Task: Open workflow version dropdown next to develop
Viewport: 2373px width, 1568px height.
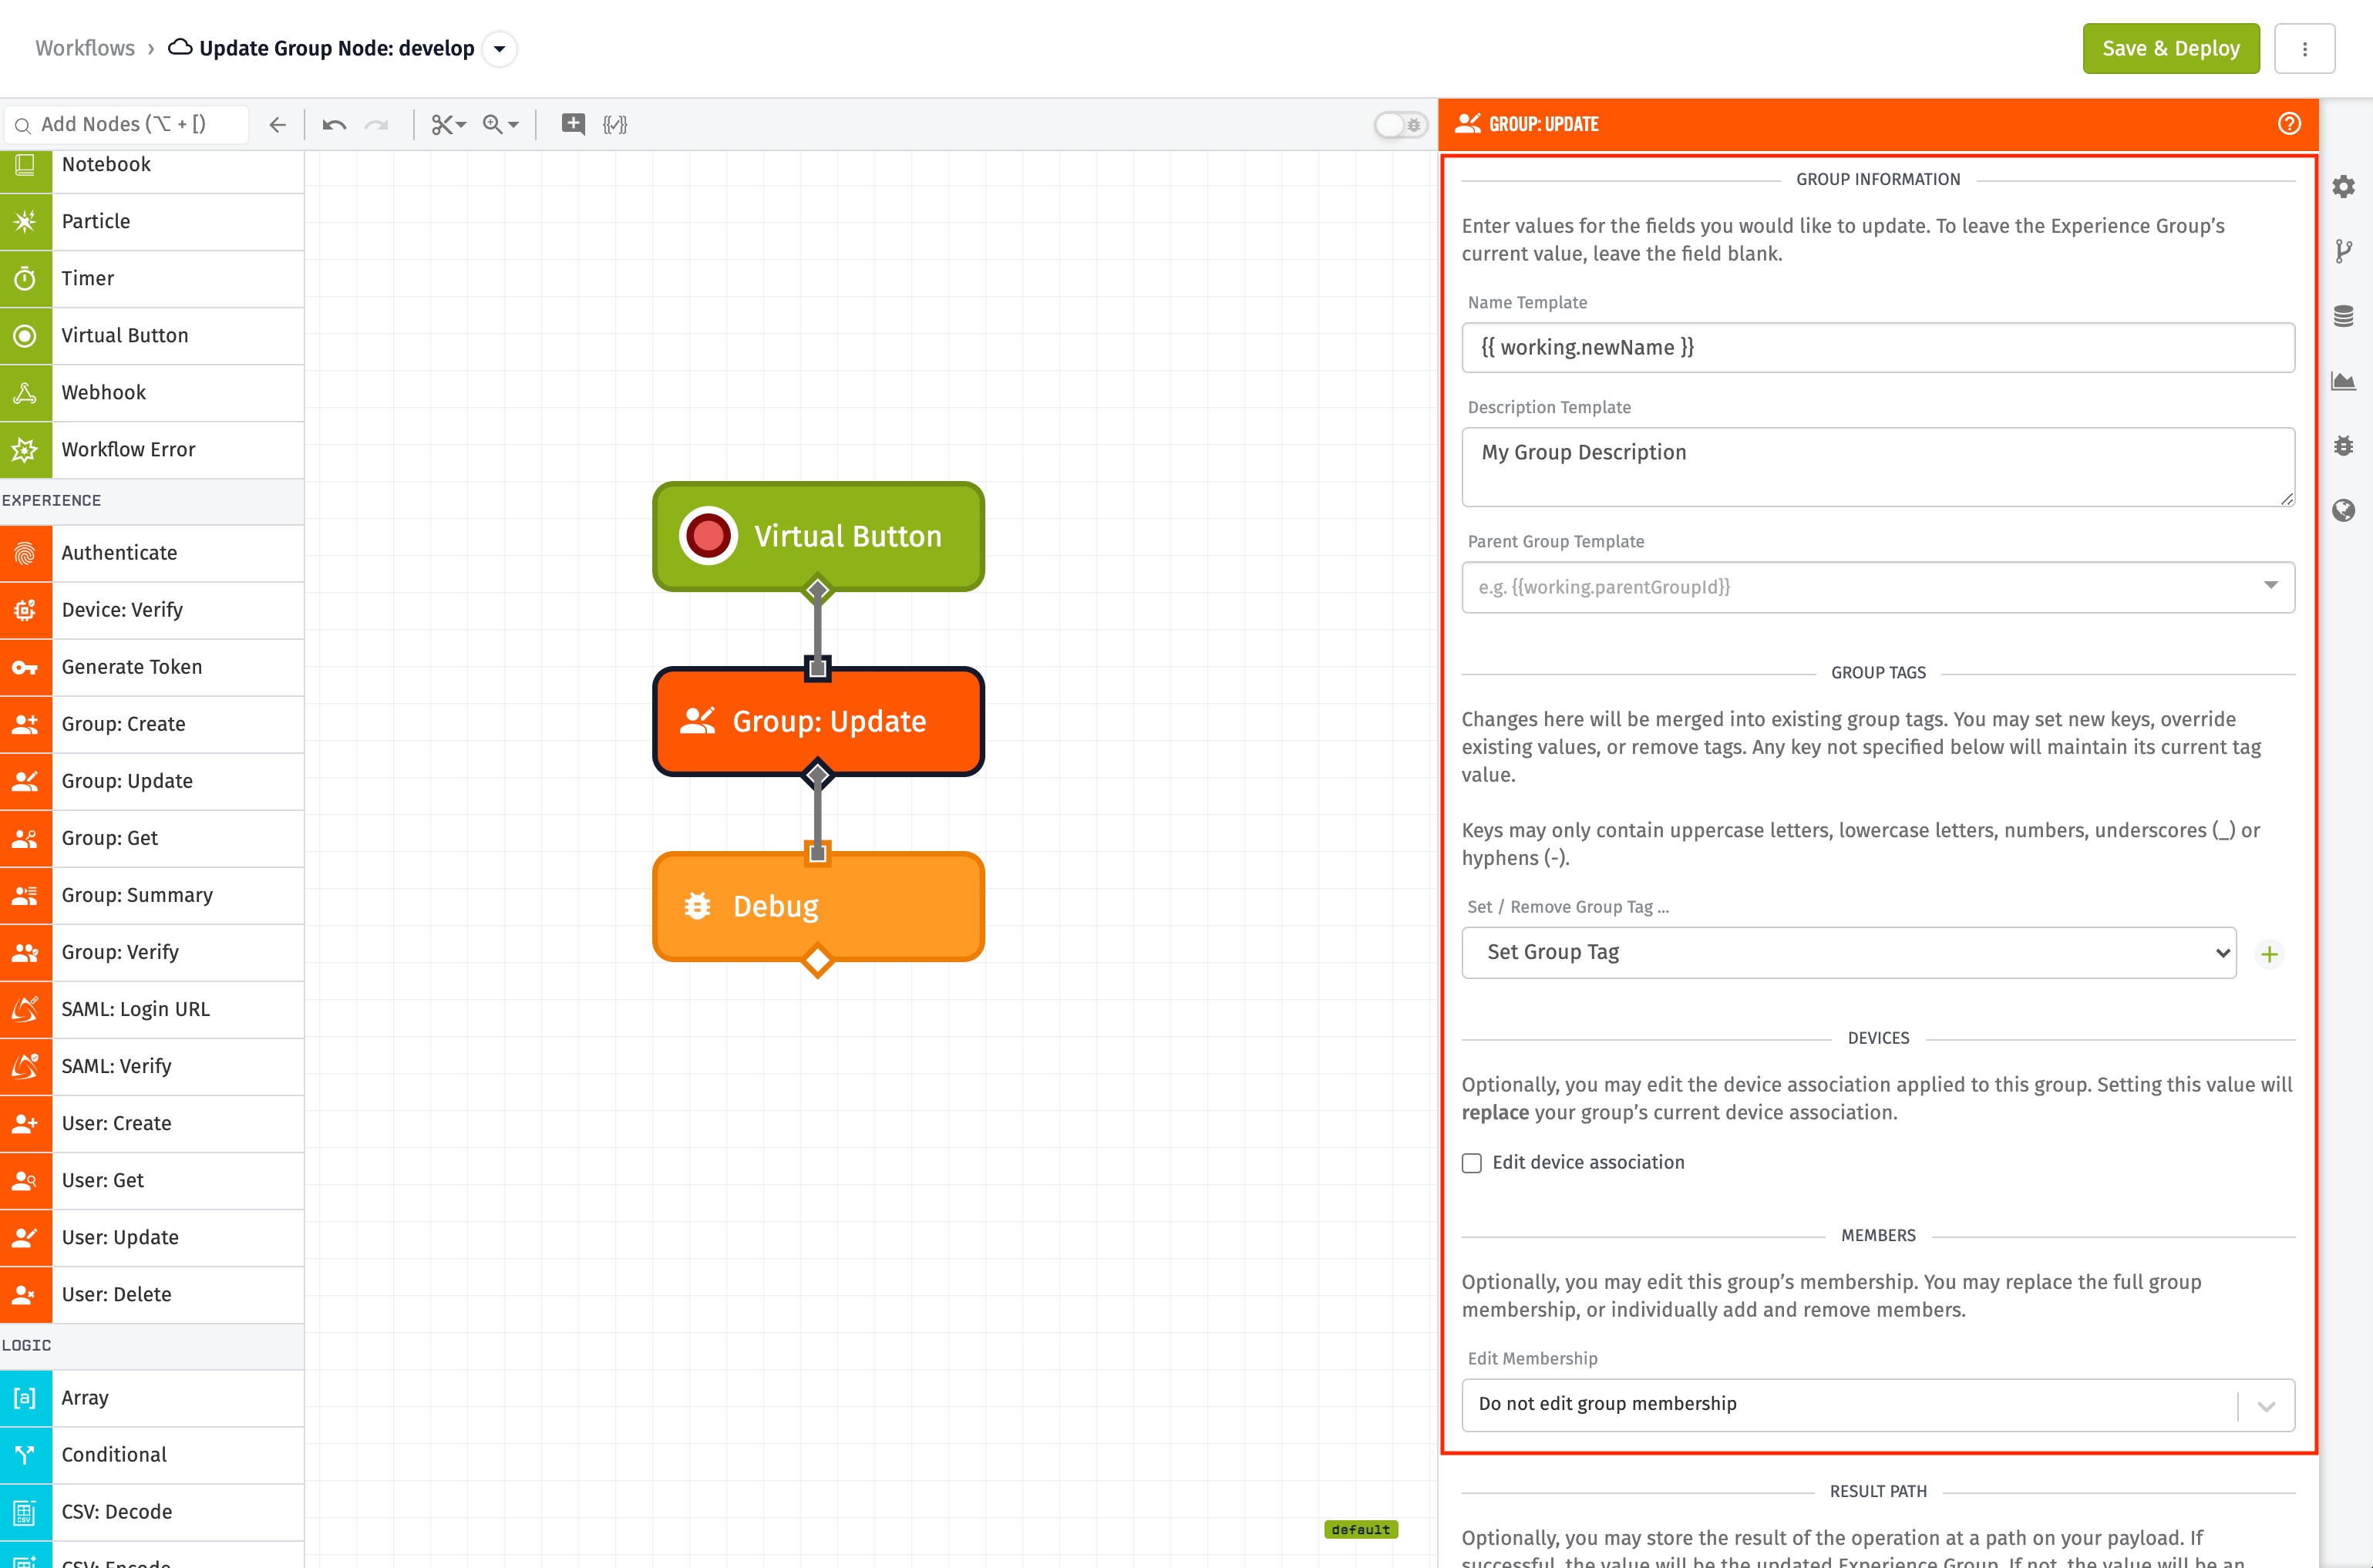Action: click(x=499, y=49)
